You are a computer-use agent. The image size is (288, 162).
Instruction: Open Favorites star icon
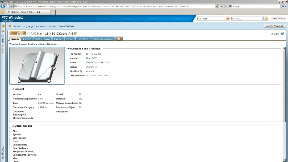click(x=2, y=12)
